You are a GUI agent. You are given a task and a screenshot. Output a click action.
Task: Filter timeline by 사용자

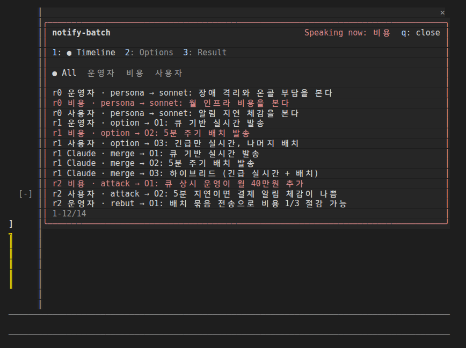coord(169,73)
